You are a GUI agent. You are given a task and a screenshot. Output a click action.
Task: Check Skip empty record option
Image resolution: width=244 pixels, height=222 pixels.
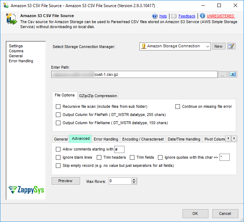tap(58, 165)
